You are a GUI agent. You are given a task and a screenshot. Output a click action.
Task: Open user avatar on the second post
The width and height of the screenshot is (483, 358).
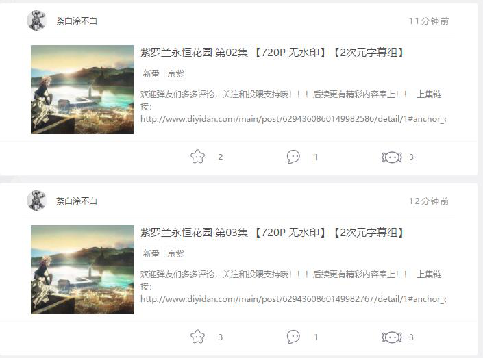(x=37, y=201)
